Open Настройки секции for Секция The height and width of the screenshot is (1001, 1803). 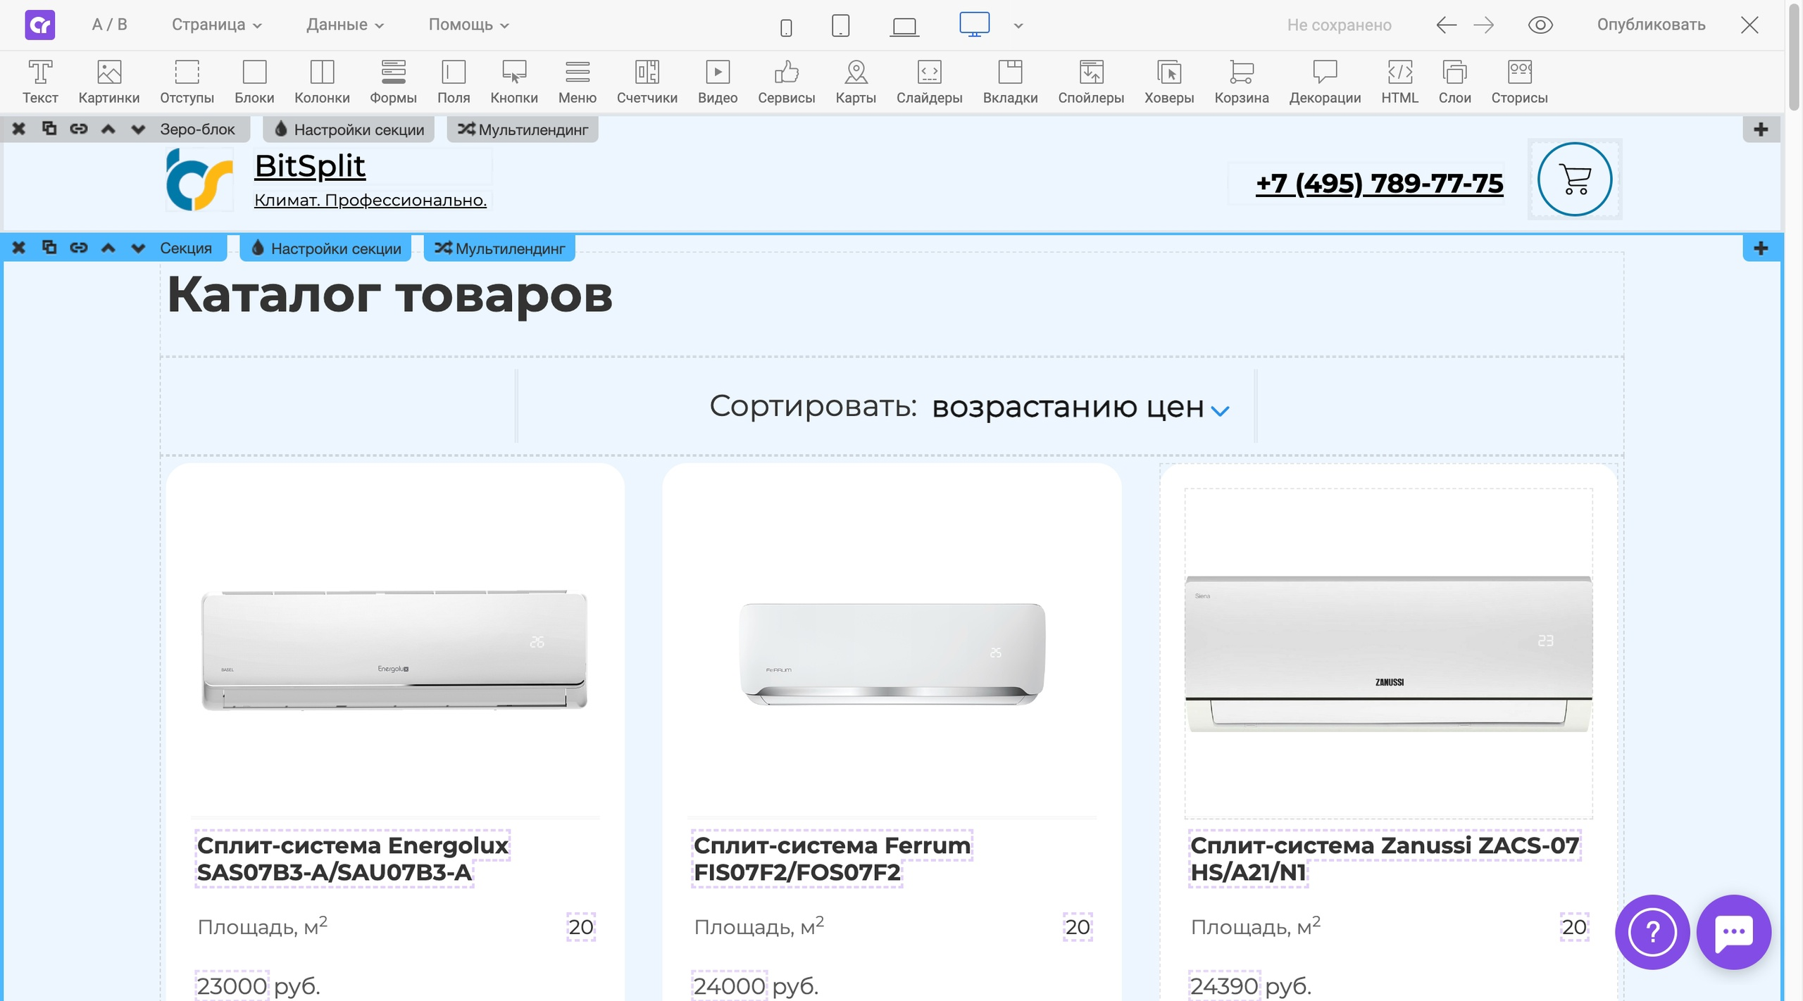[325, 248]
